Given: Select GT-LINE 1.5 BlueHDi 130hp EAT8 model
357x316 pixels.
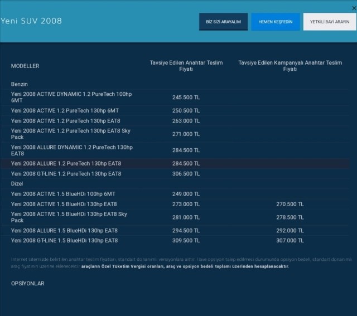Looking at the screenshot, I should (x=65, y=240).
